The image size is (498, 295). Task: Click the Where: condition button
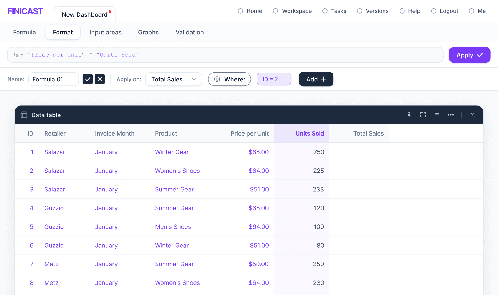pyautogui.click(x=229, y=79)
